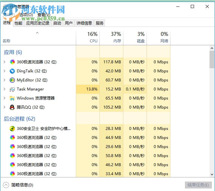The height and width of the screenshot is (191, 215).
Task: Select the 105.2 MB memory cell
Action: tap(111, 107)
